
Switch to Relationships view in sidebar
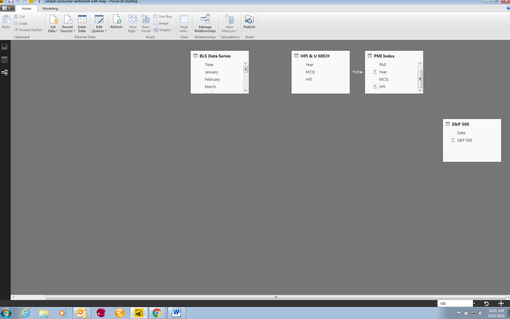(x=5, y=72)
